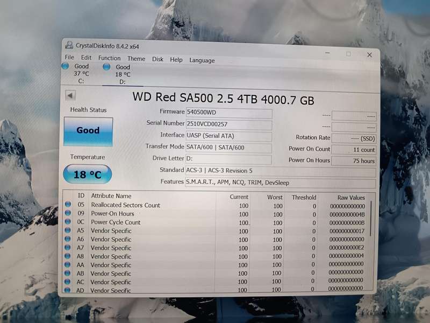Click the status icon for Reallocated Sectors Count
This screenshot has width=430, height=323.
68,204
